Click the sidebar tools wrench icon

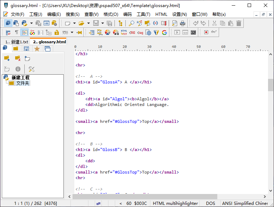click(x=31, y=69)
